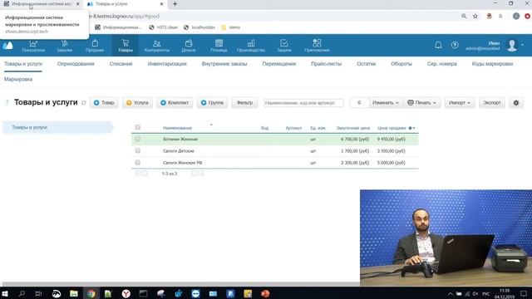This screenshot has height=299, width=532.
Task: Switch to the Списания tab
Action: coord(121,64)
